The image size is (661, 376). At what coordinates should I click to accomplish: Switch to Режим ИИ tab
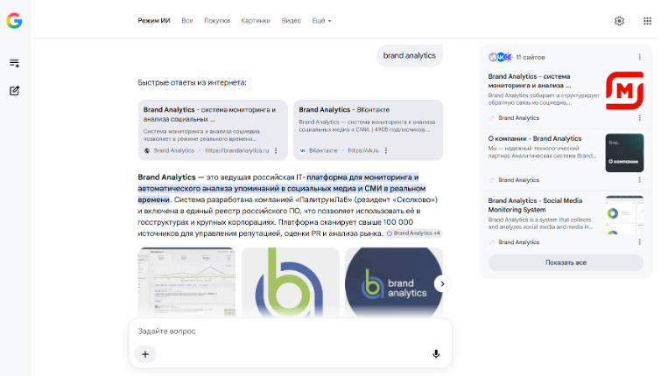click(x=154, y=21)
